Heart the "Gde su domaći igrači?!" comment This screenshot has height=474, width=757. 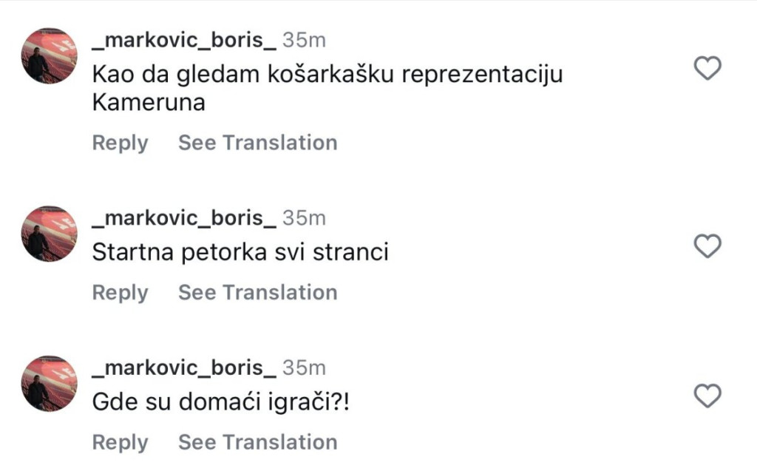pyautogui.click(x=708, y=396)
